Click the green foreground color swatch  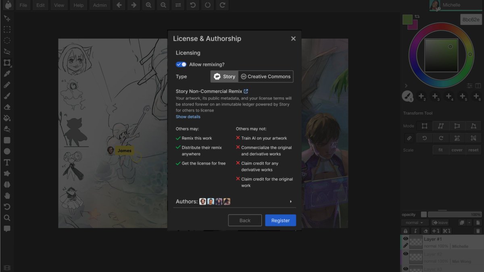407,19
